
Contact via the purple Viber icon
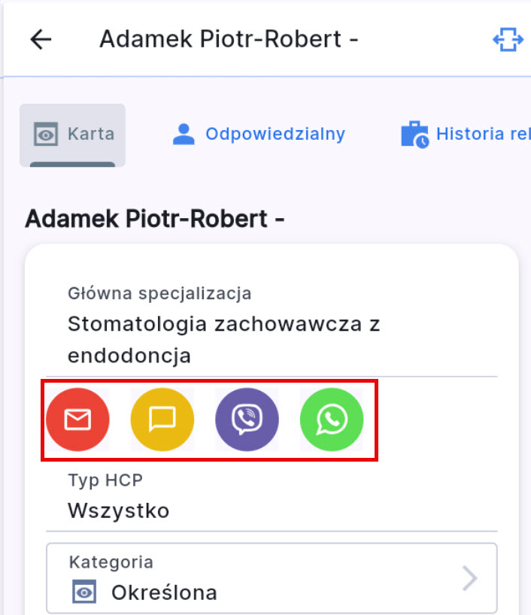click(x=247, y=420)
